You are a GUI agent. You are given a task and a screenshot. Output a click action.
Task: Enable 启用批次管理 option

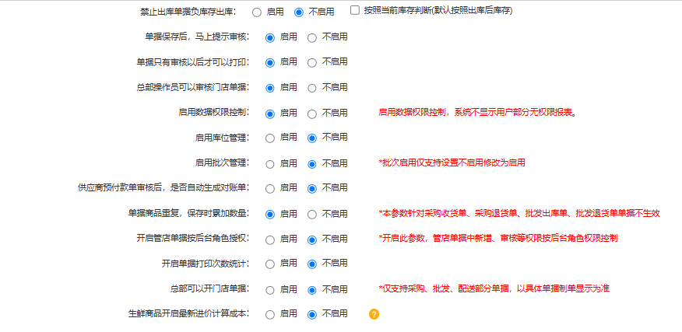point(270,164)
